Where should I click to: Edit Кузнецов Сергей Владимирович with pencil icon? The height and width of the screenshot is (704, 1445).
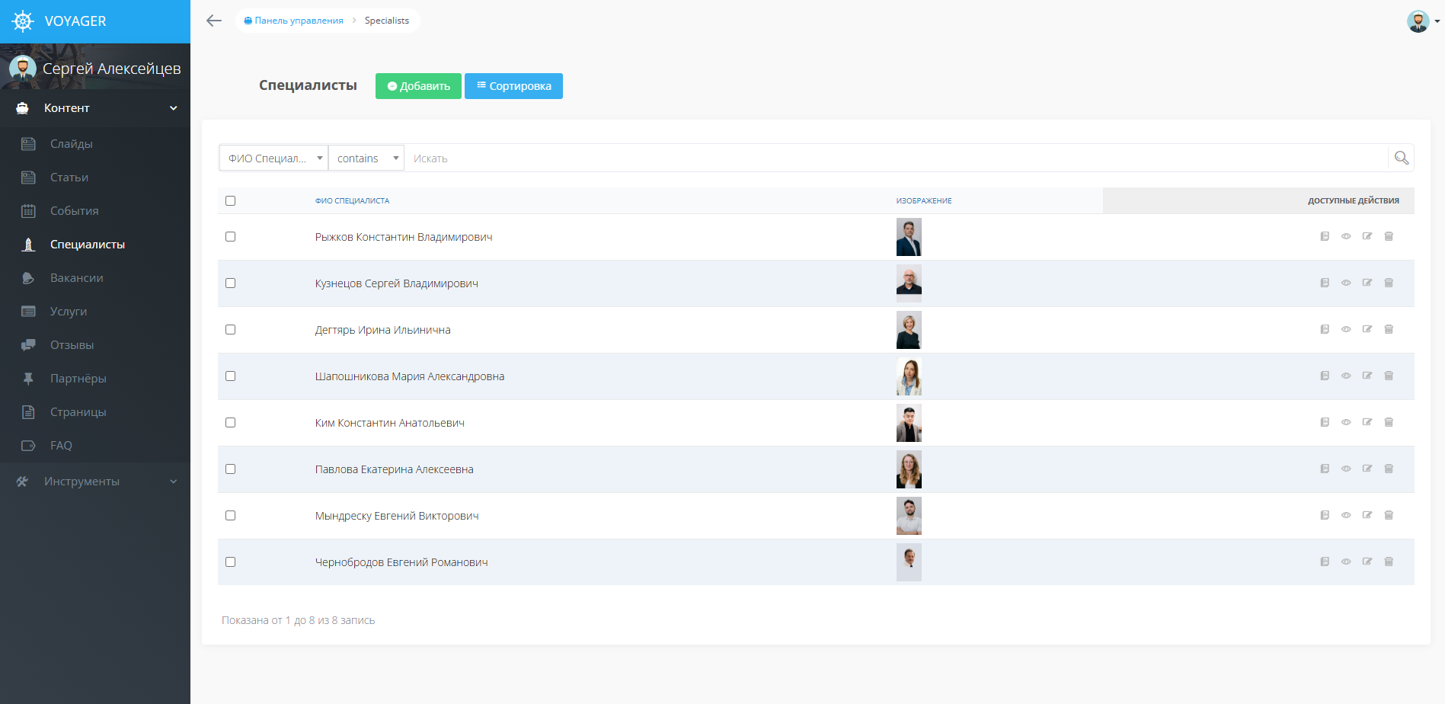[1367, 283]
